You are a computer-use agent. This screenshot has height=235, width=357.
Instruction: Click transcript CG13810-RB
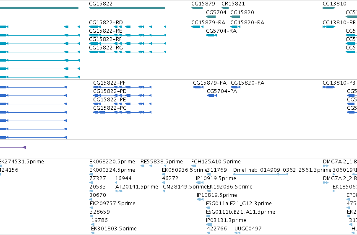click(x=329, y=27)
